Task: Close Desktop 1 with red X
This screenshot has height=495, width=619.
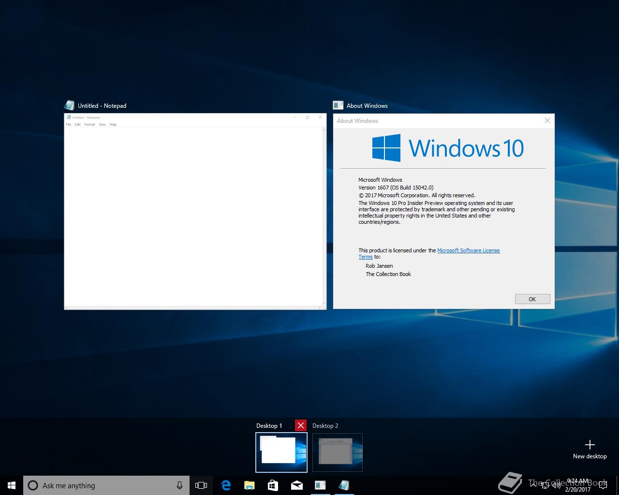Action: [x=301, y=425]
